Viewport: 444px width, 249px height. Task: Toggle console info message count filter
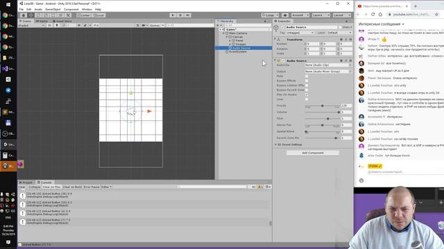pyautogui.click(x=253, y=187)
